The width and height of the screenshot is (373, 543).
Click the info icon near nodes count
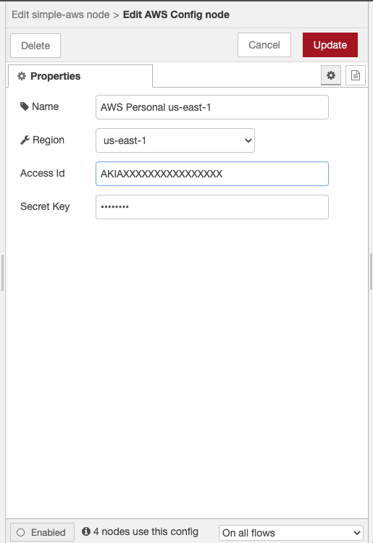(86, 531)
